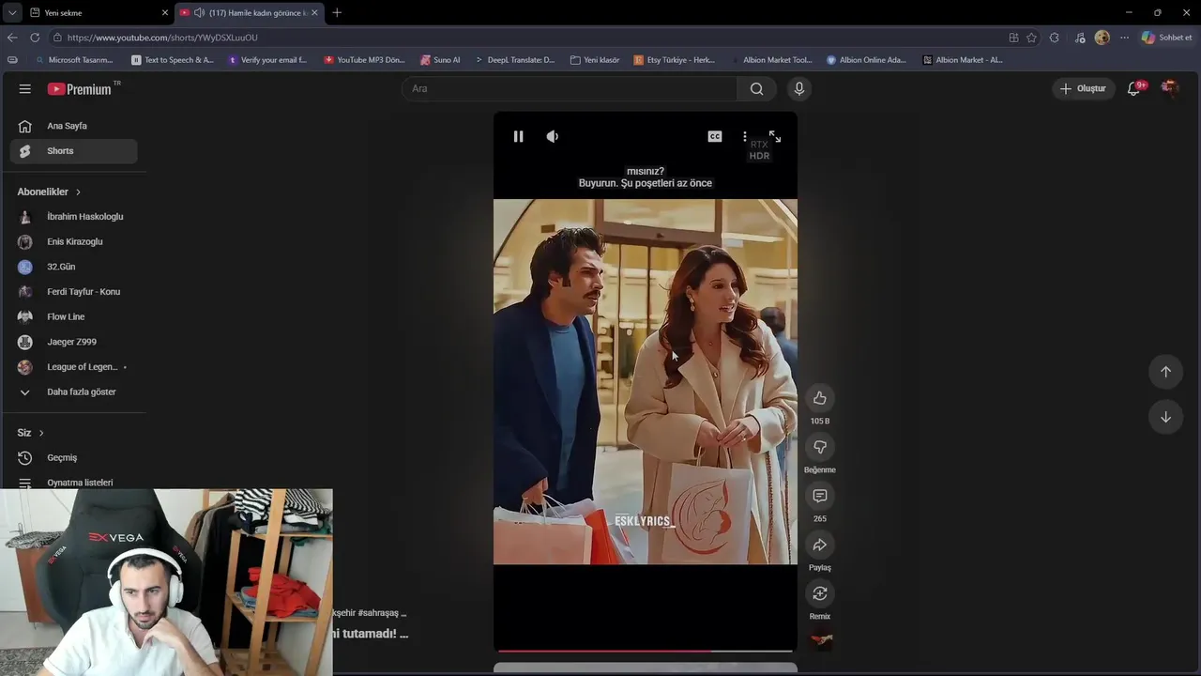Click the search magnifier button
Image resolution: width=1201 pixels, height=676 pixels.
tap(756, 88)
